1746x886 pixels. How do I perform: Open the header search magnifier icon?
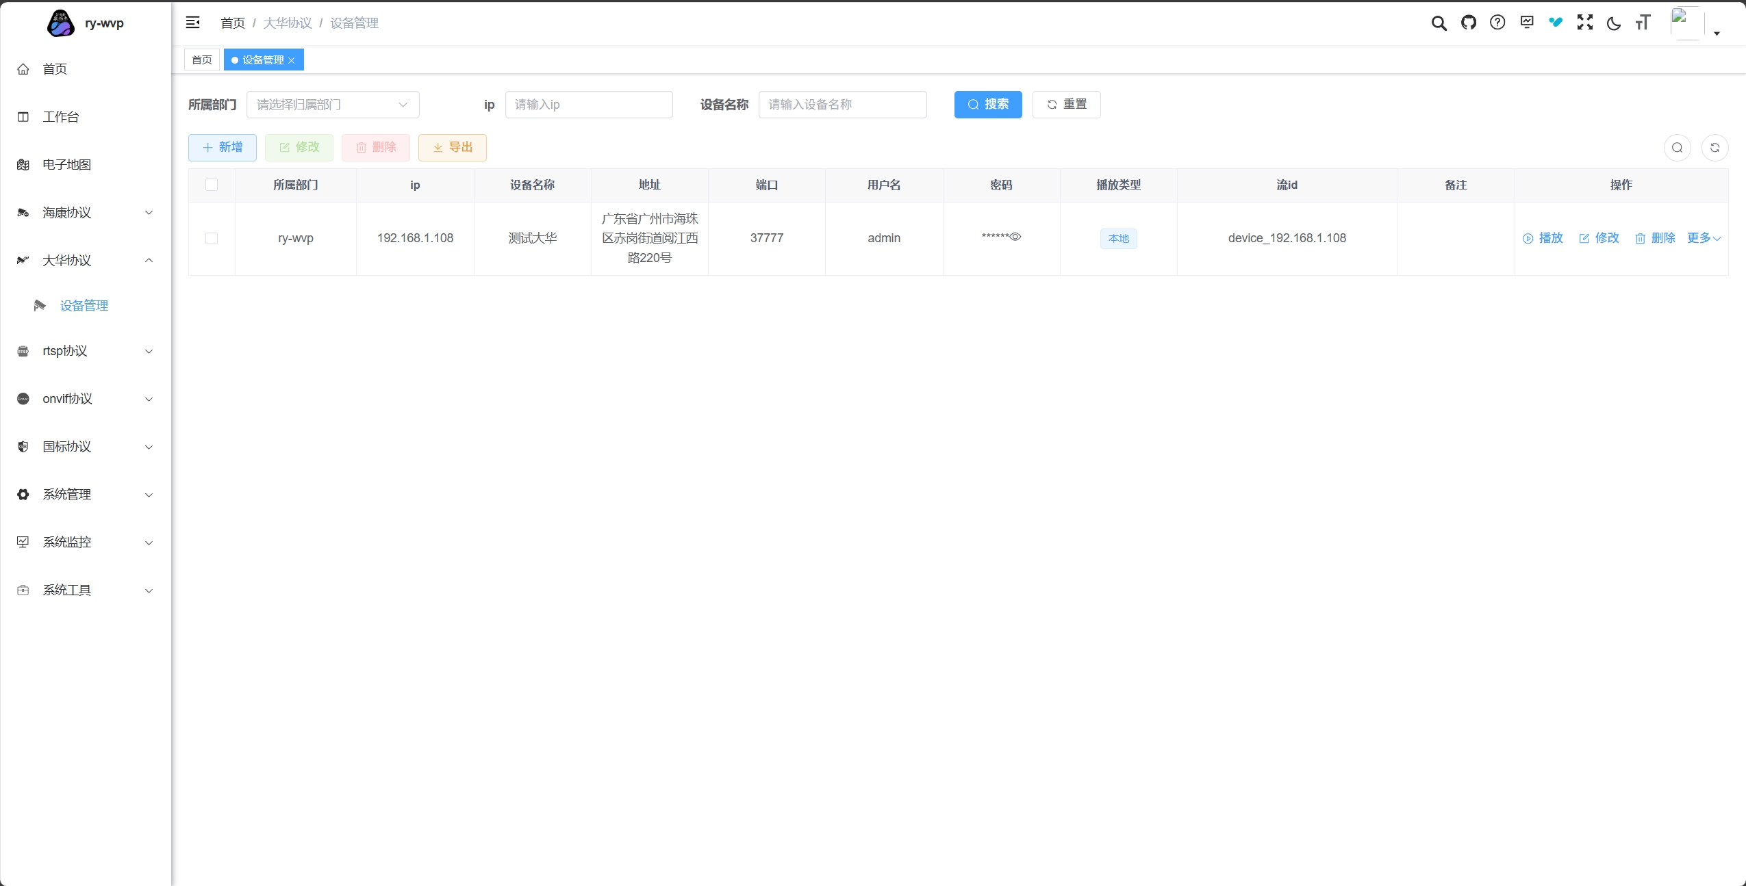(1439, 23)
